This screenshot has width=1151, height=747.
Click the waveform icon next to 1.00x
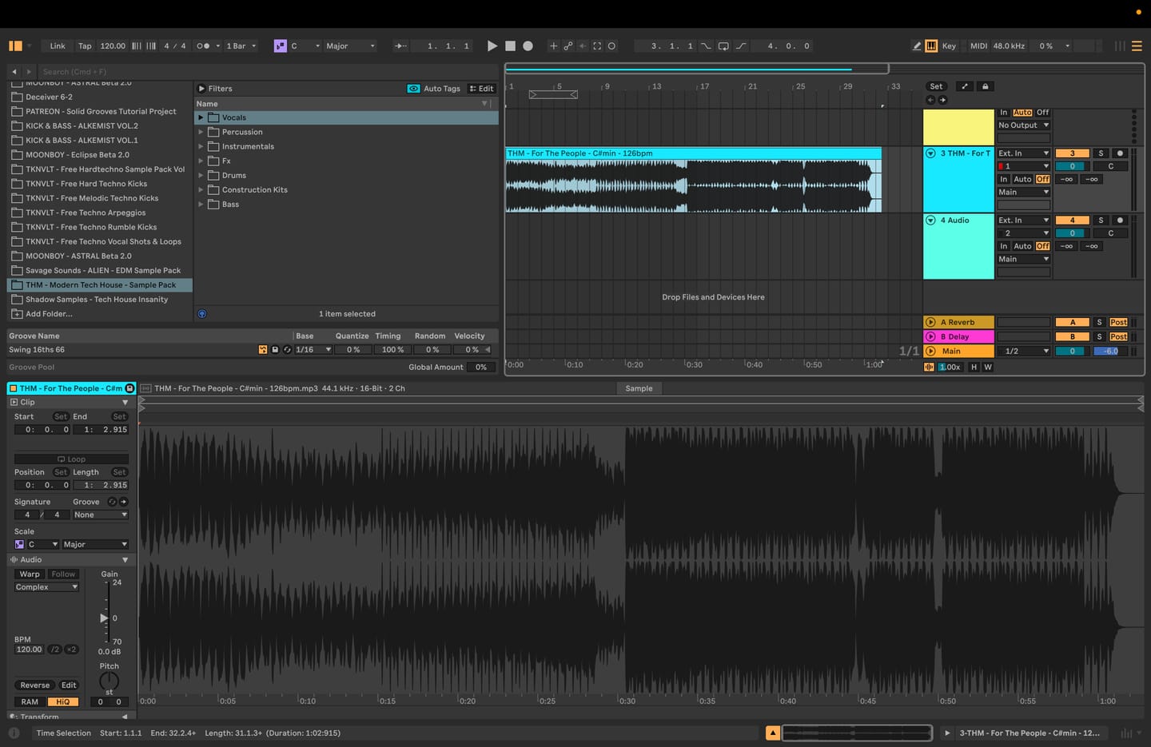929,367
